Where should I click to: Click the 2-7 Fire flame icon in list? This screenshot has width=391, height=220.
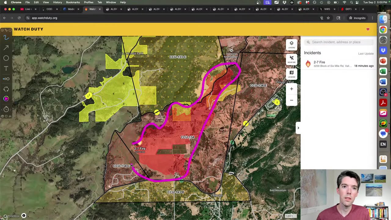pos(308,64)
